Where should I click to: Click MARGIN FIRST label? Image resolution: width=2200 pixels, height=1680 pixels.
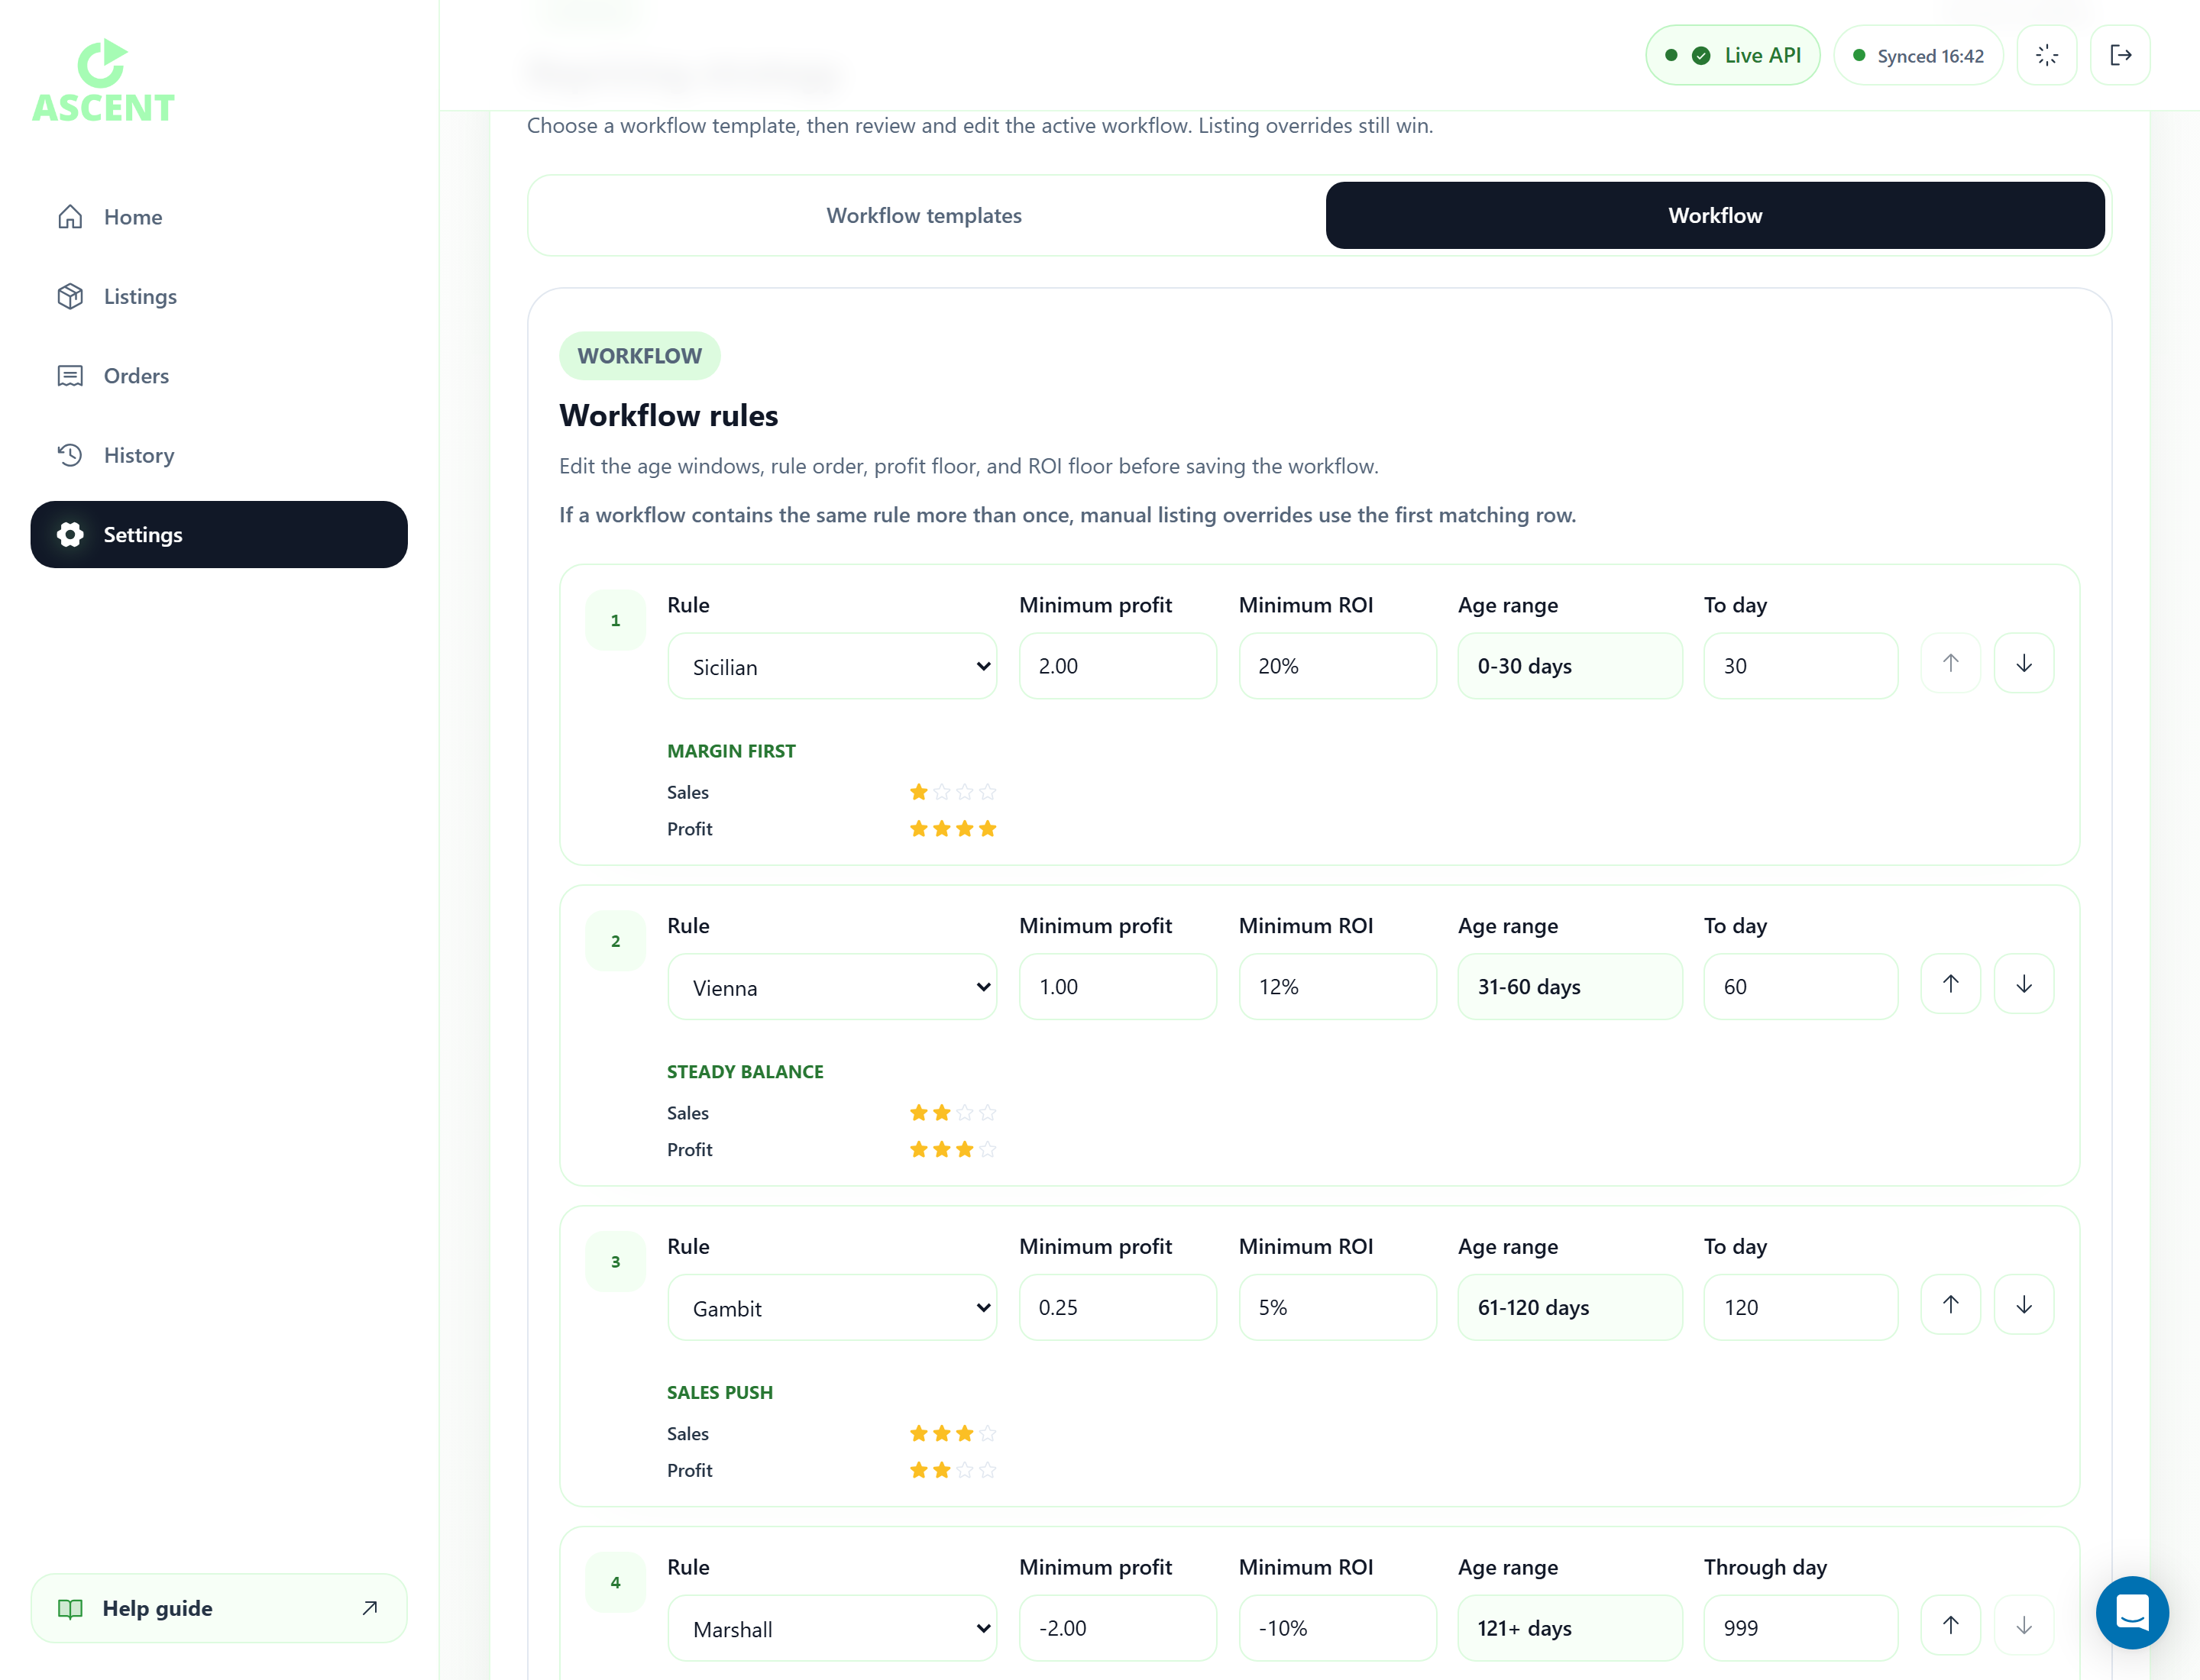point(731,751)
